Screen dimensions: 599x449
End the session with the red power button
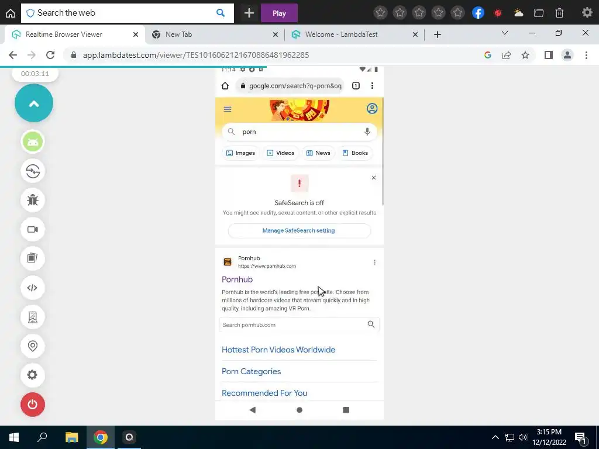[33, 405]
